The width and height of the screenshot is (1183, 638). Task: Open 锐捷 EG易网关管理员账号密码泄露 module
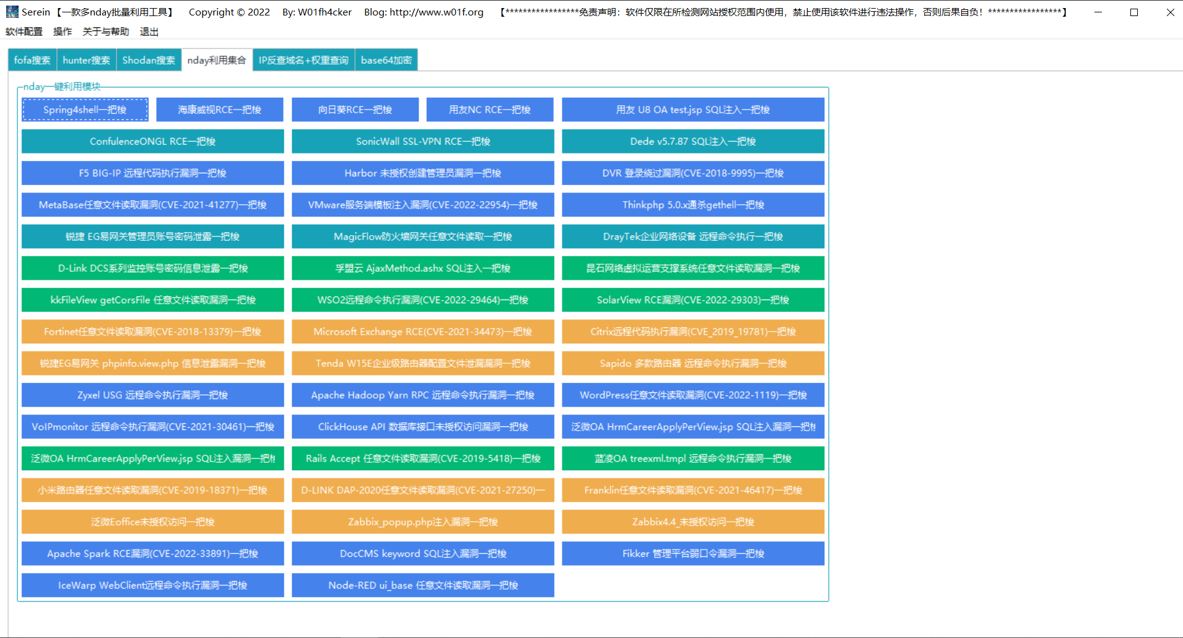[x=153, y=236]
